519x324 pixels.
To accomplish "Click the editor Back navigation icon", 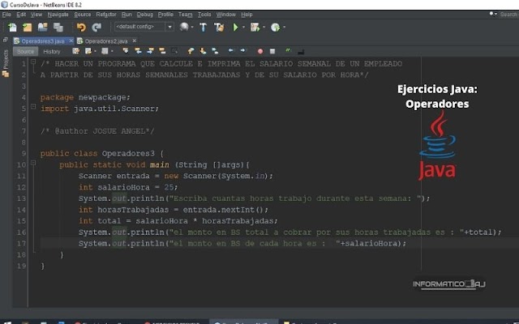I will (x=88, y=51).
